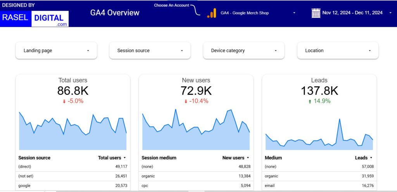
Task: Select the organic row in New users table
Action: tap(196, 176)
